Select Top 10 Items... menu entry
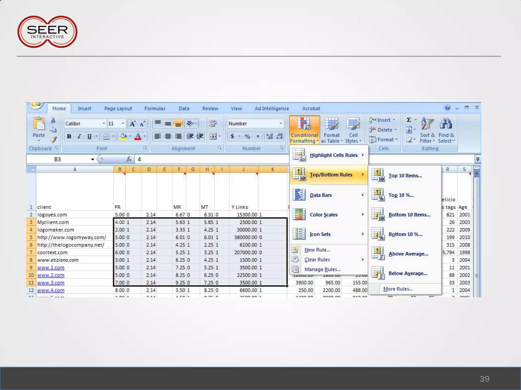 coord(405,176)
